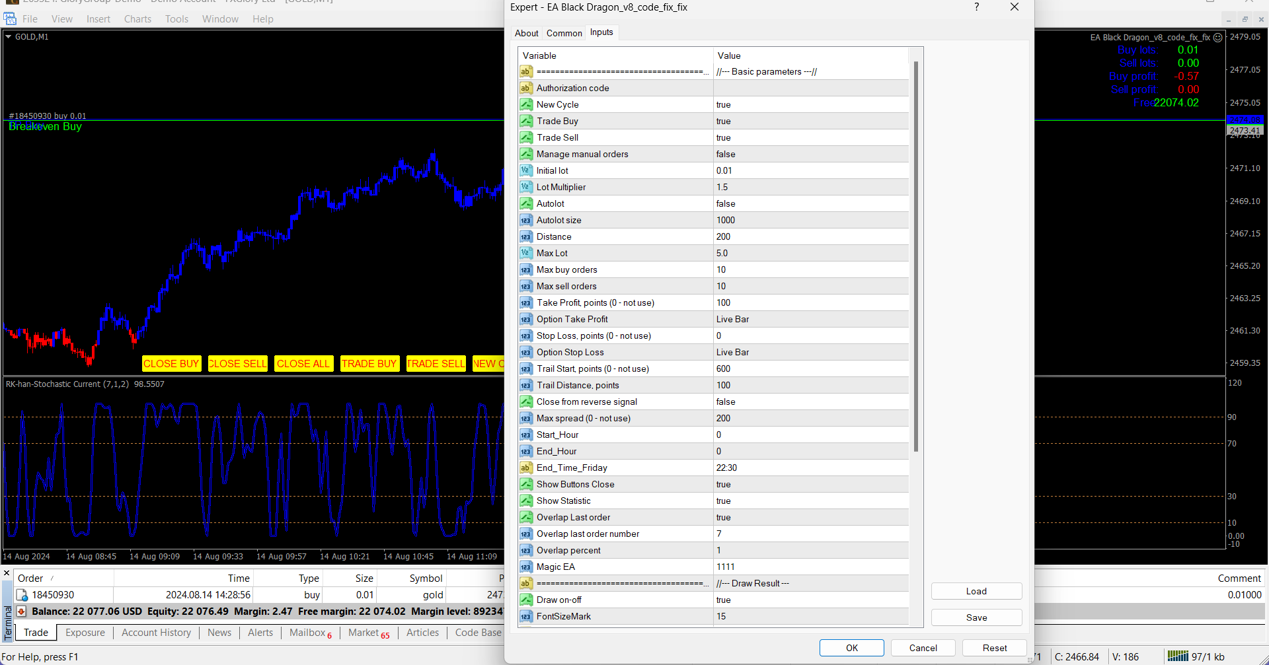The height and width of the screenshot is (665, 1269).
Task: Open the Charts menu
Action: pyautogui.click(x=137, y=19)
